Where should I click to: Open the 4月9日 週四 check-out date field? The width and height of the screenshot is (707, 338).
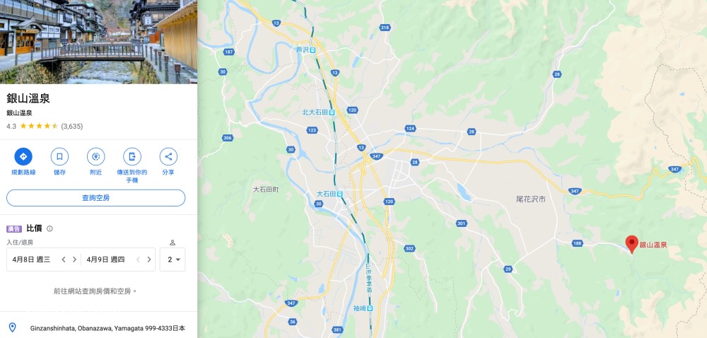(105, 260)
